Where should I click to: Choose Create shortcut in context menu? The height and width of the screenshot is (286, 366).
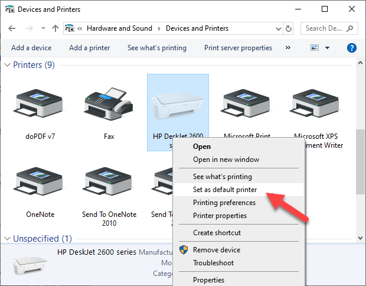pos(238,233)
